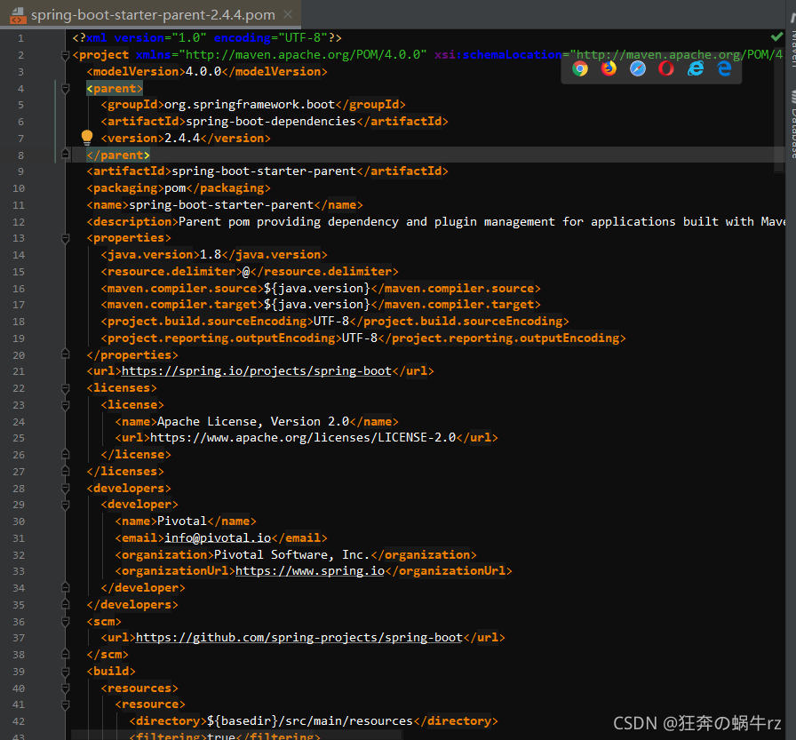Click the opening <parent> tag
Screen dimensions: 796x740
point(115,88)
